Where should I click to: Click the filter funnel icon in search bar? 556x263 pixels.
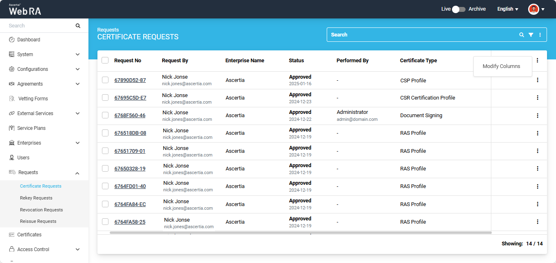531,35
